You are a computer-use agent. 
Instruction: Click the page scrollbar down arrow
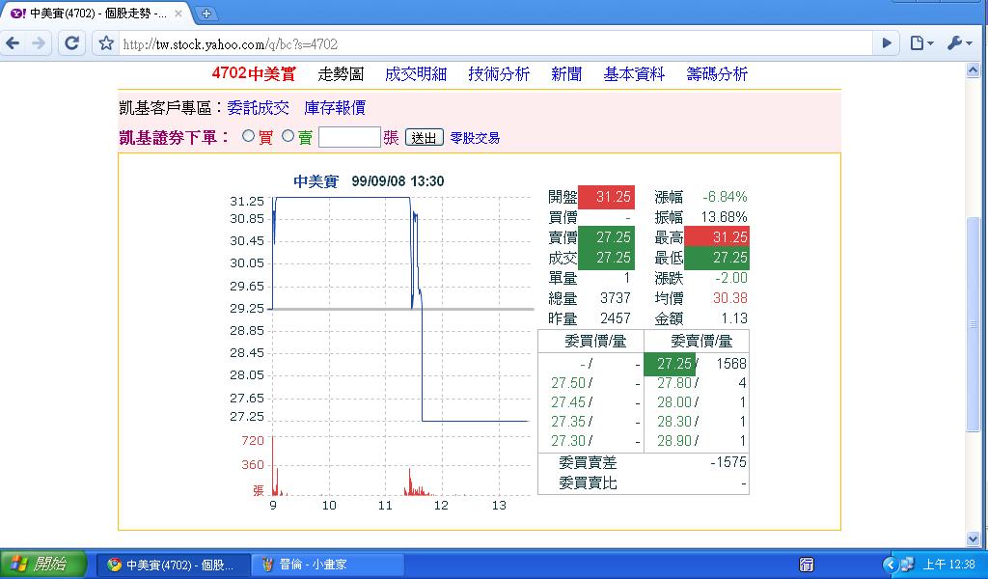click(x=973, y=538)
